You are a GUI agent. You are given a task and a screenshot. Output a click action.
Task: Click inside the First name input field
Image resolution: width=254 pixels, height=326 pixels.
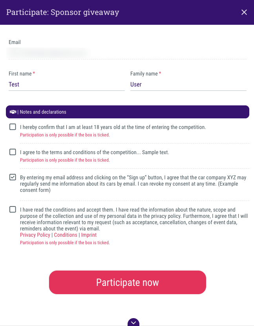[66, 84]
